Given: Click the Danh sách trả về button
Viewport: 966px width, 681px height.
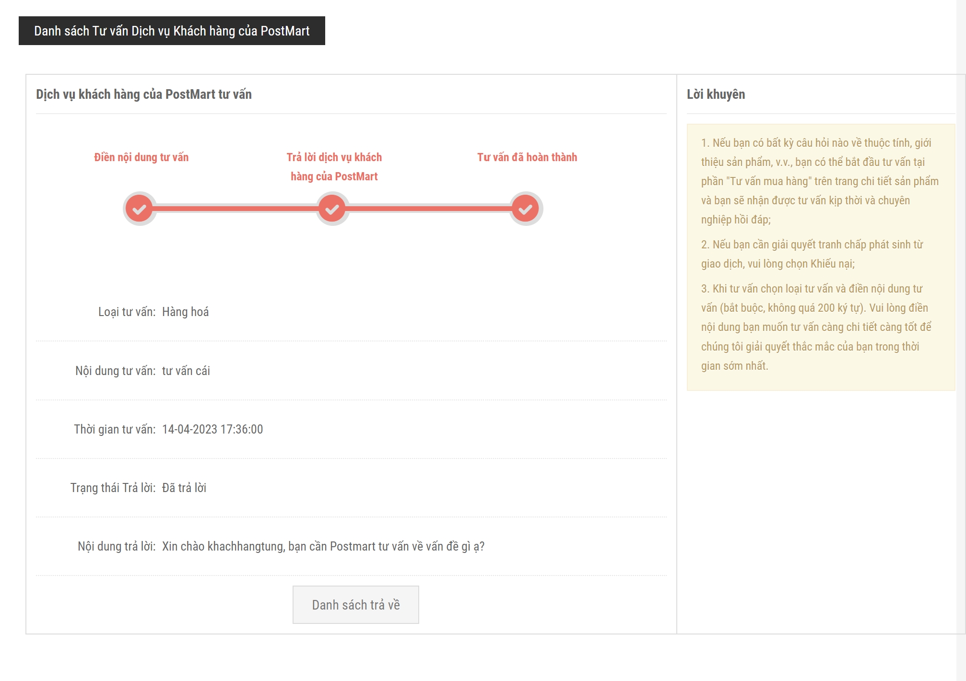Looking at the screenshot, I should 355,605.
